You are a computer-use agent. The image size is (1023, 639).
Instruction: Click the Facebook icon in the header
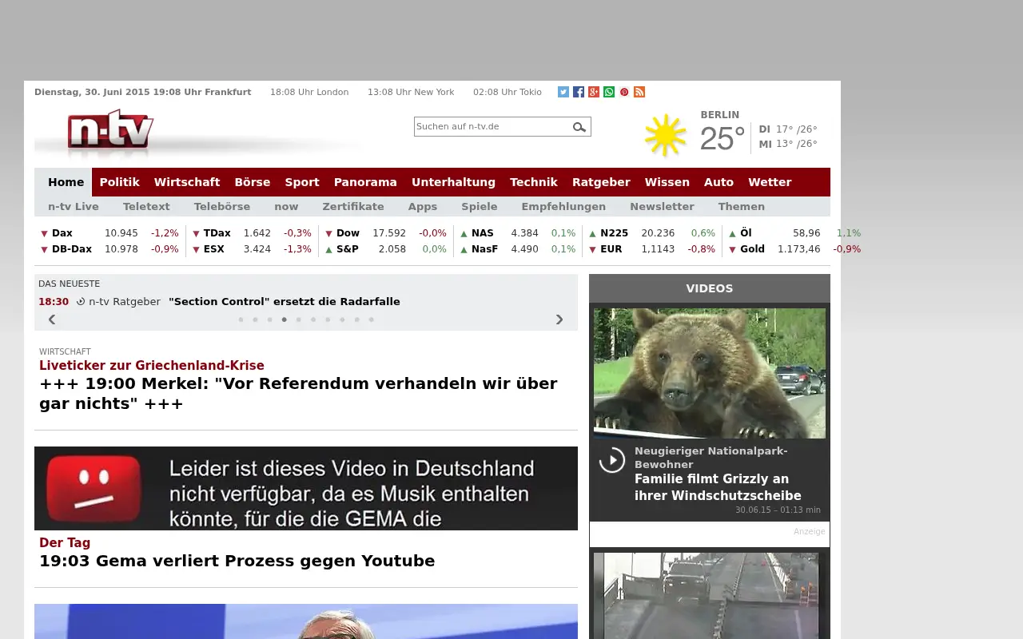pyautogui.click(x=579, y=92)
